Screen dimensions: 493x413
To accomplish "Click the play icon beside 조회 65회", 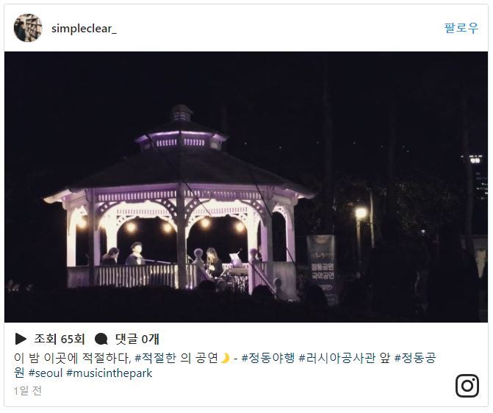I will point(21,339).
